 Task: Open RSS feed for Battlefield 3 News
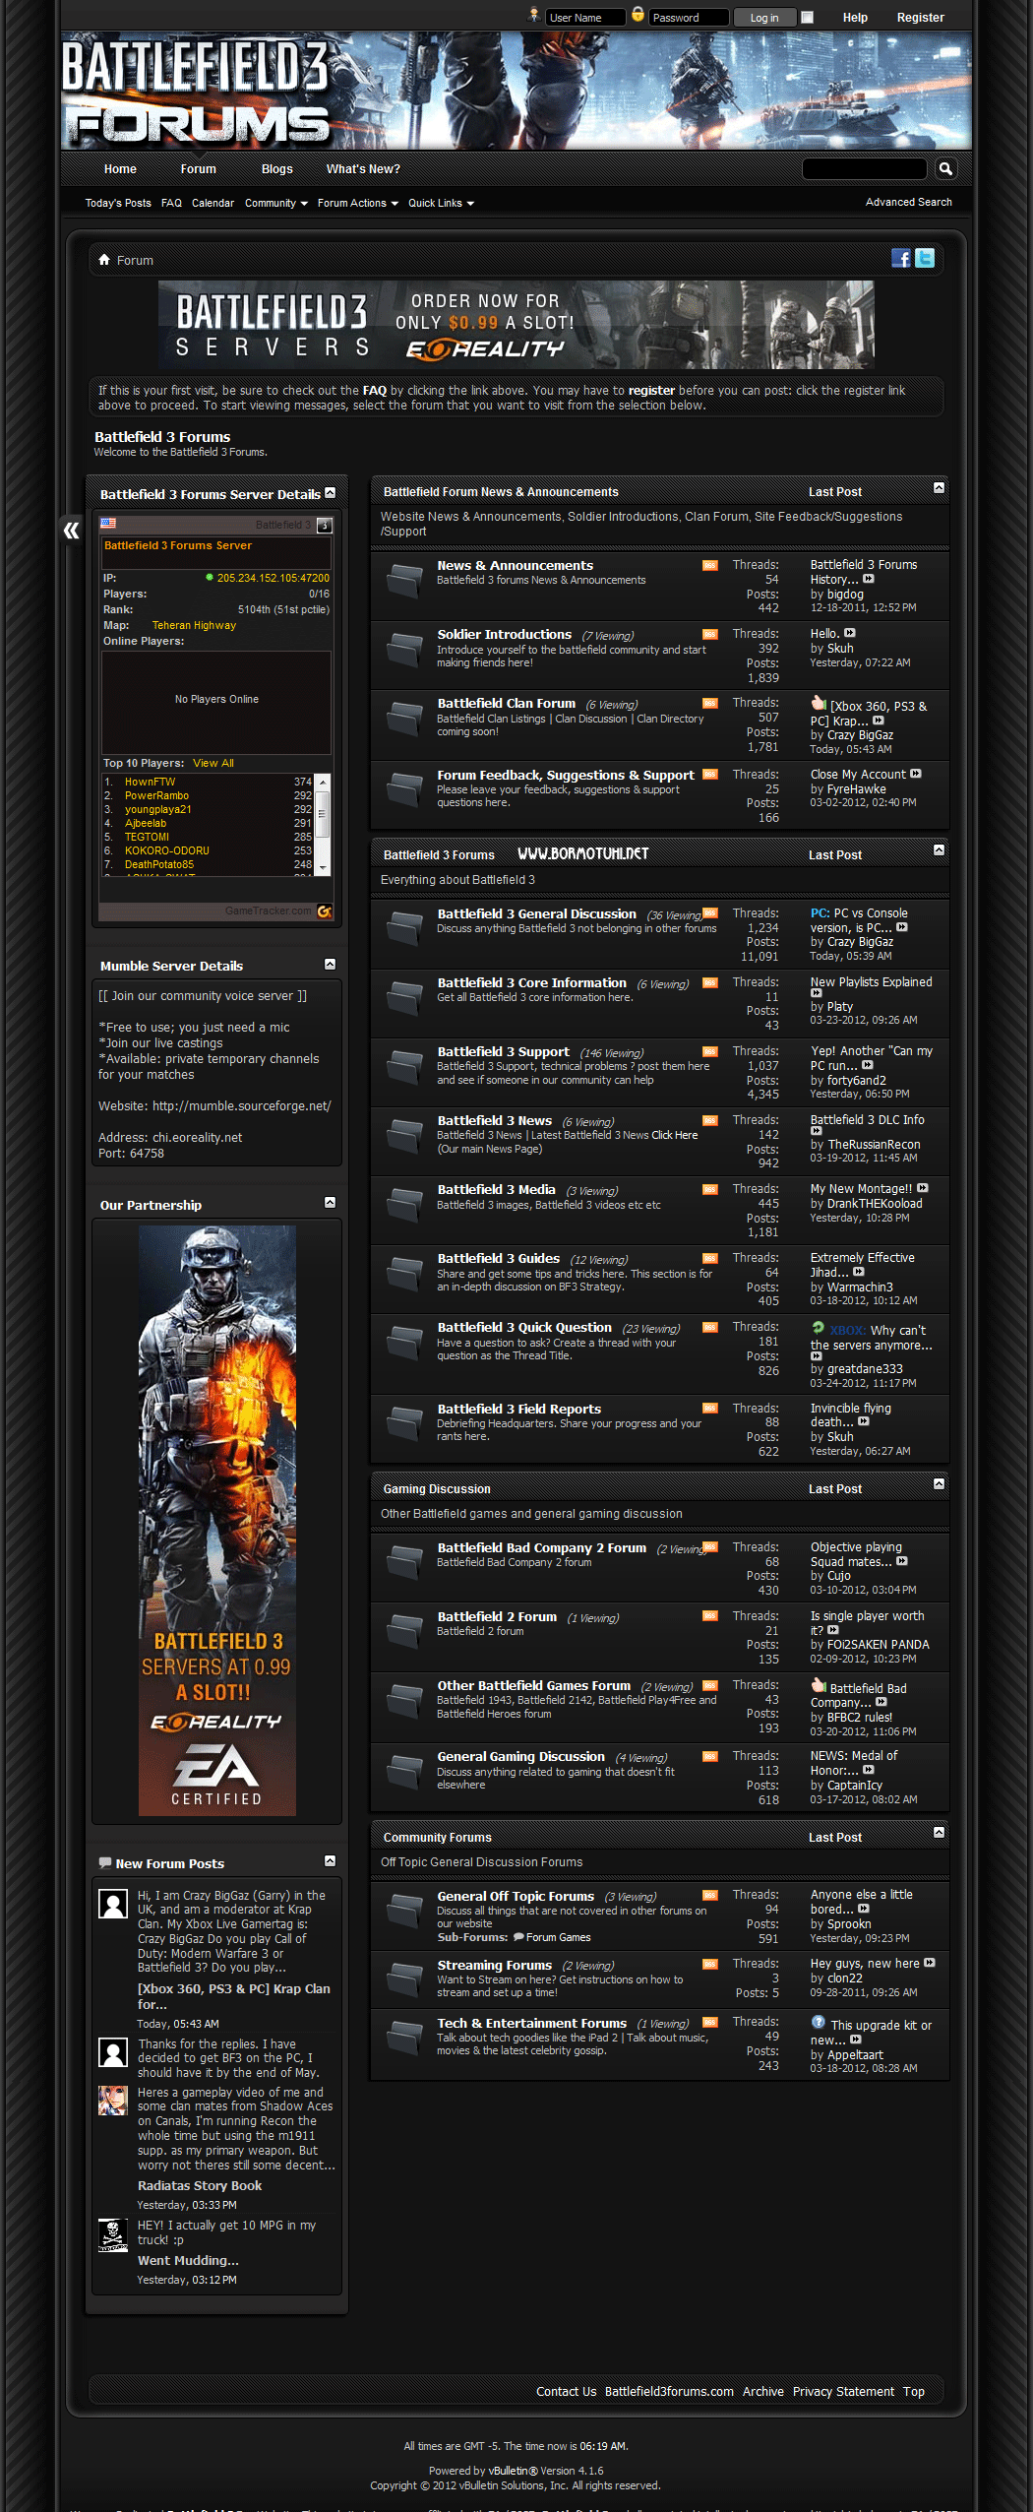[x=709, y=1120]
